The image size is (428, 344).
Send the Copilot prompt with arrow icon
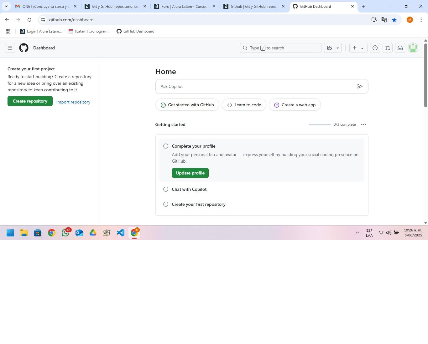pos(360,86)
